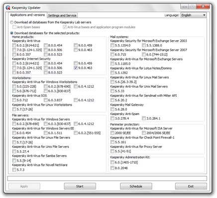This screenshot has height=198, width=217.
Task: Check Kaspersky Anti-Virus 8.0.0.357 home product
Action: [14, 55]
